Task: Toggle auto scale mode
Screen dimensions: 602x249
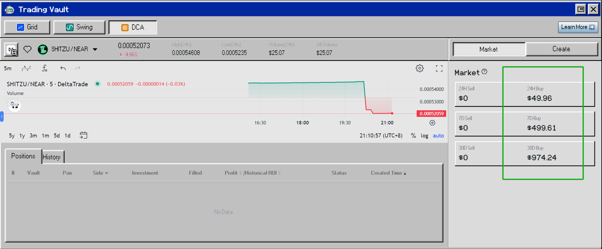Action: (438, 135)
